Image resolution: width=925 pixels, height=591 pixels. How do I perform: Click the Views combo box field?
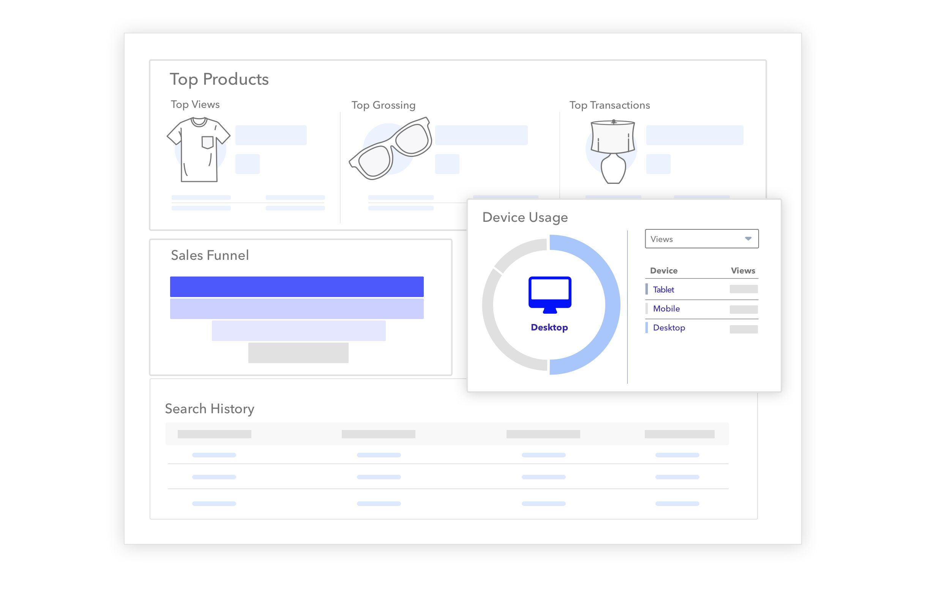point(691,239)
